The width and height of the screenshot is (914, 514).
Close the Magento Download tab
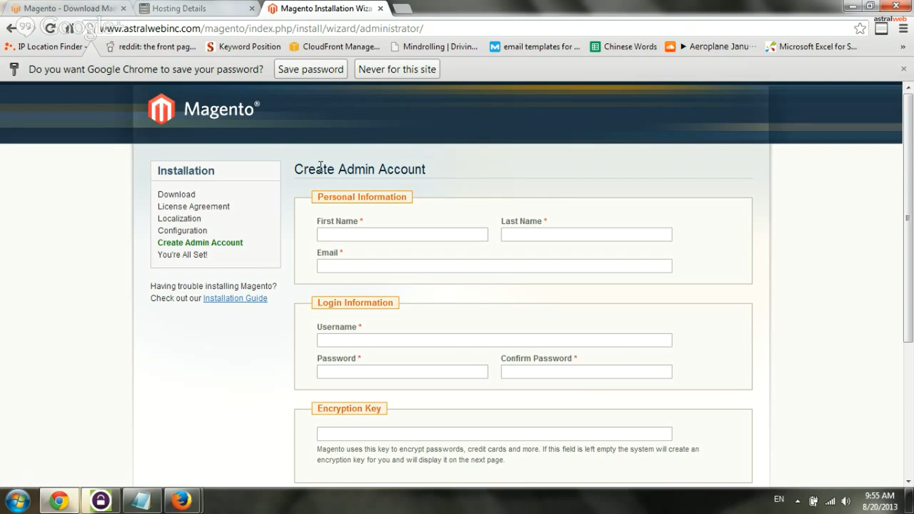coord(123,9)
